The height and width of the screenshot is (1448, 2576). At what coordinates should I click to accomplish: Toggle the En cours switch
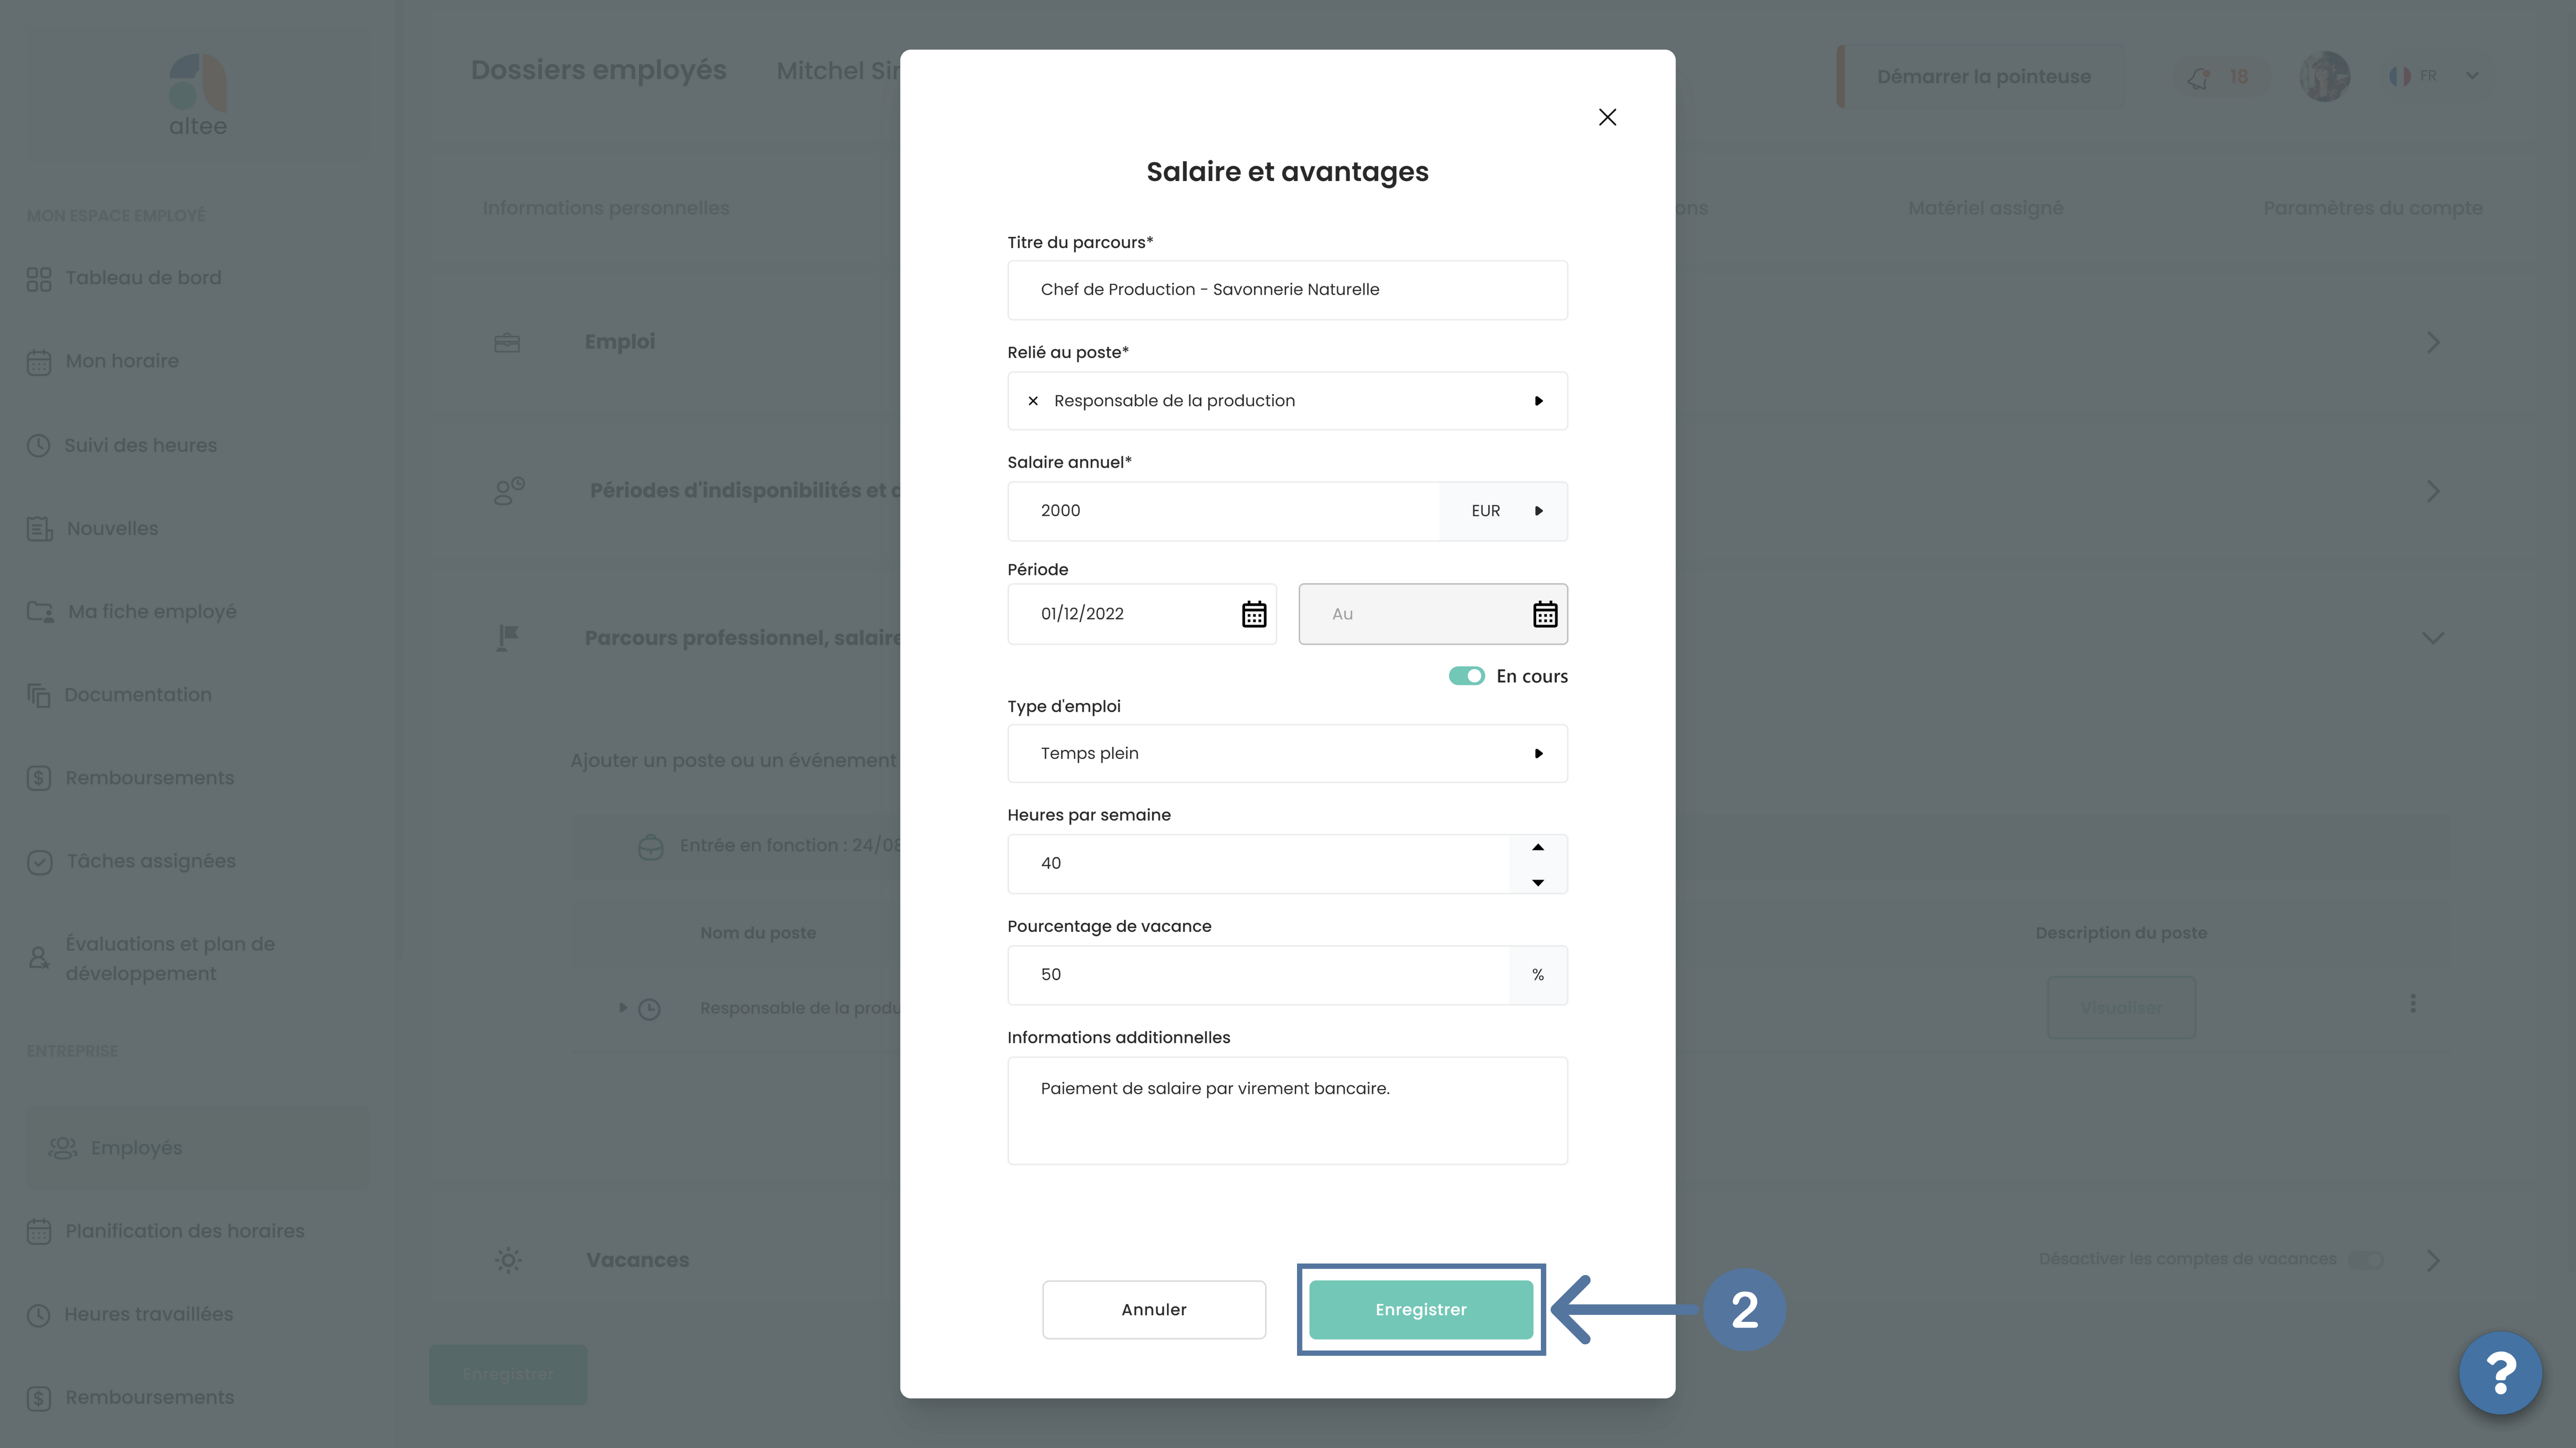pos(1466,677)
